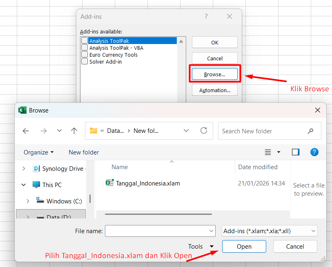Open the recent locations chevron dropdown

59,131
